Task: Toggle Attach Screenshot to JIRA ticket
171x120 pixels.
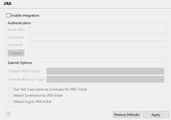Action: [x=11, y=95]
